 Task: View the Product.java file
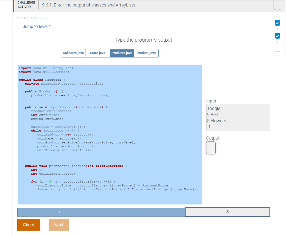coord(146,53)
